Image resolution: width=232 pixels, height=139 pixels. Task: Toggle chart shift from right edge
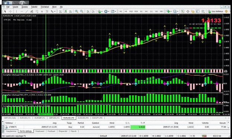tap(93, 11)
